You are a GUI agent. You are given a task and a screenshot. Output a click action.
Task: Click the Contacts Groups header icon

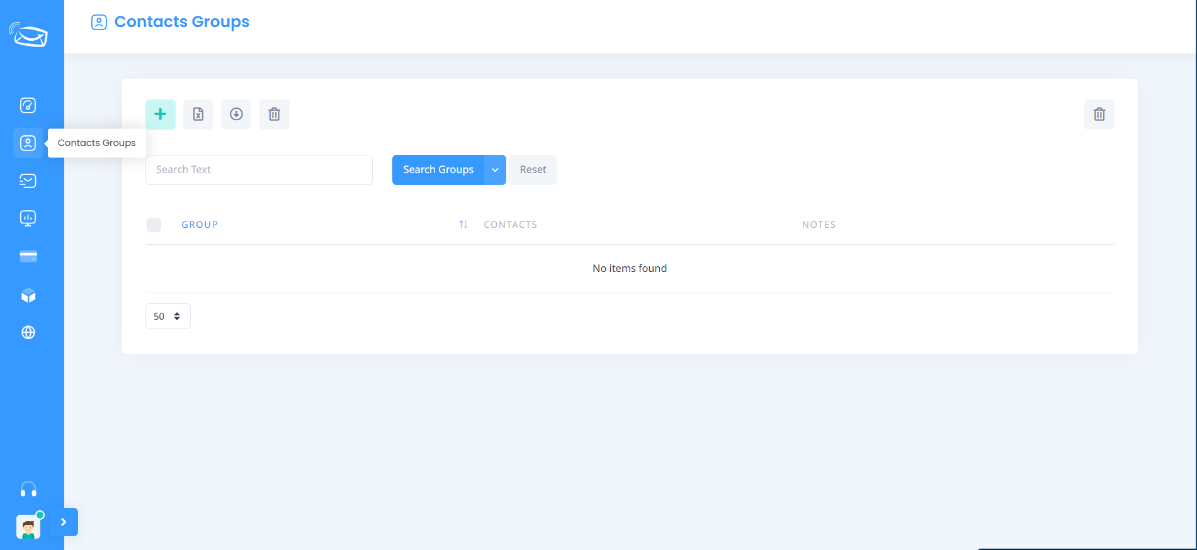(99, 22)
